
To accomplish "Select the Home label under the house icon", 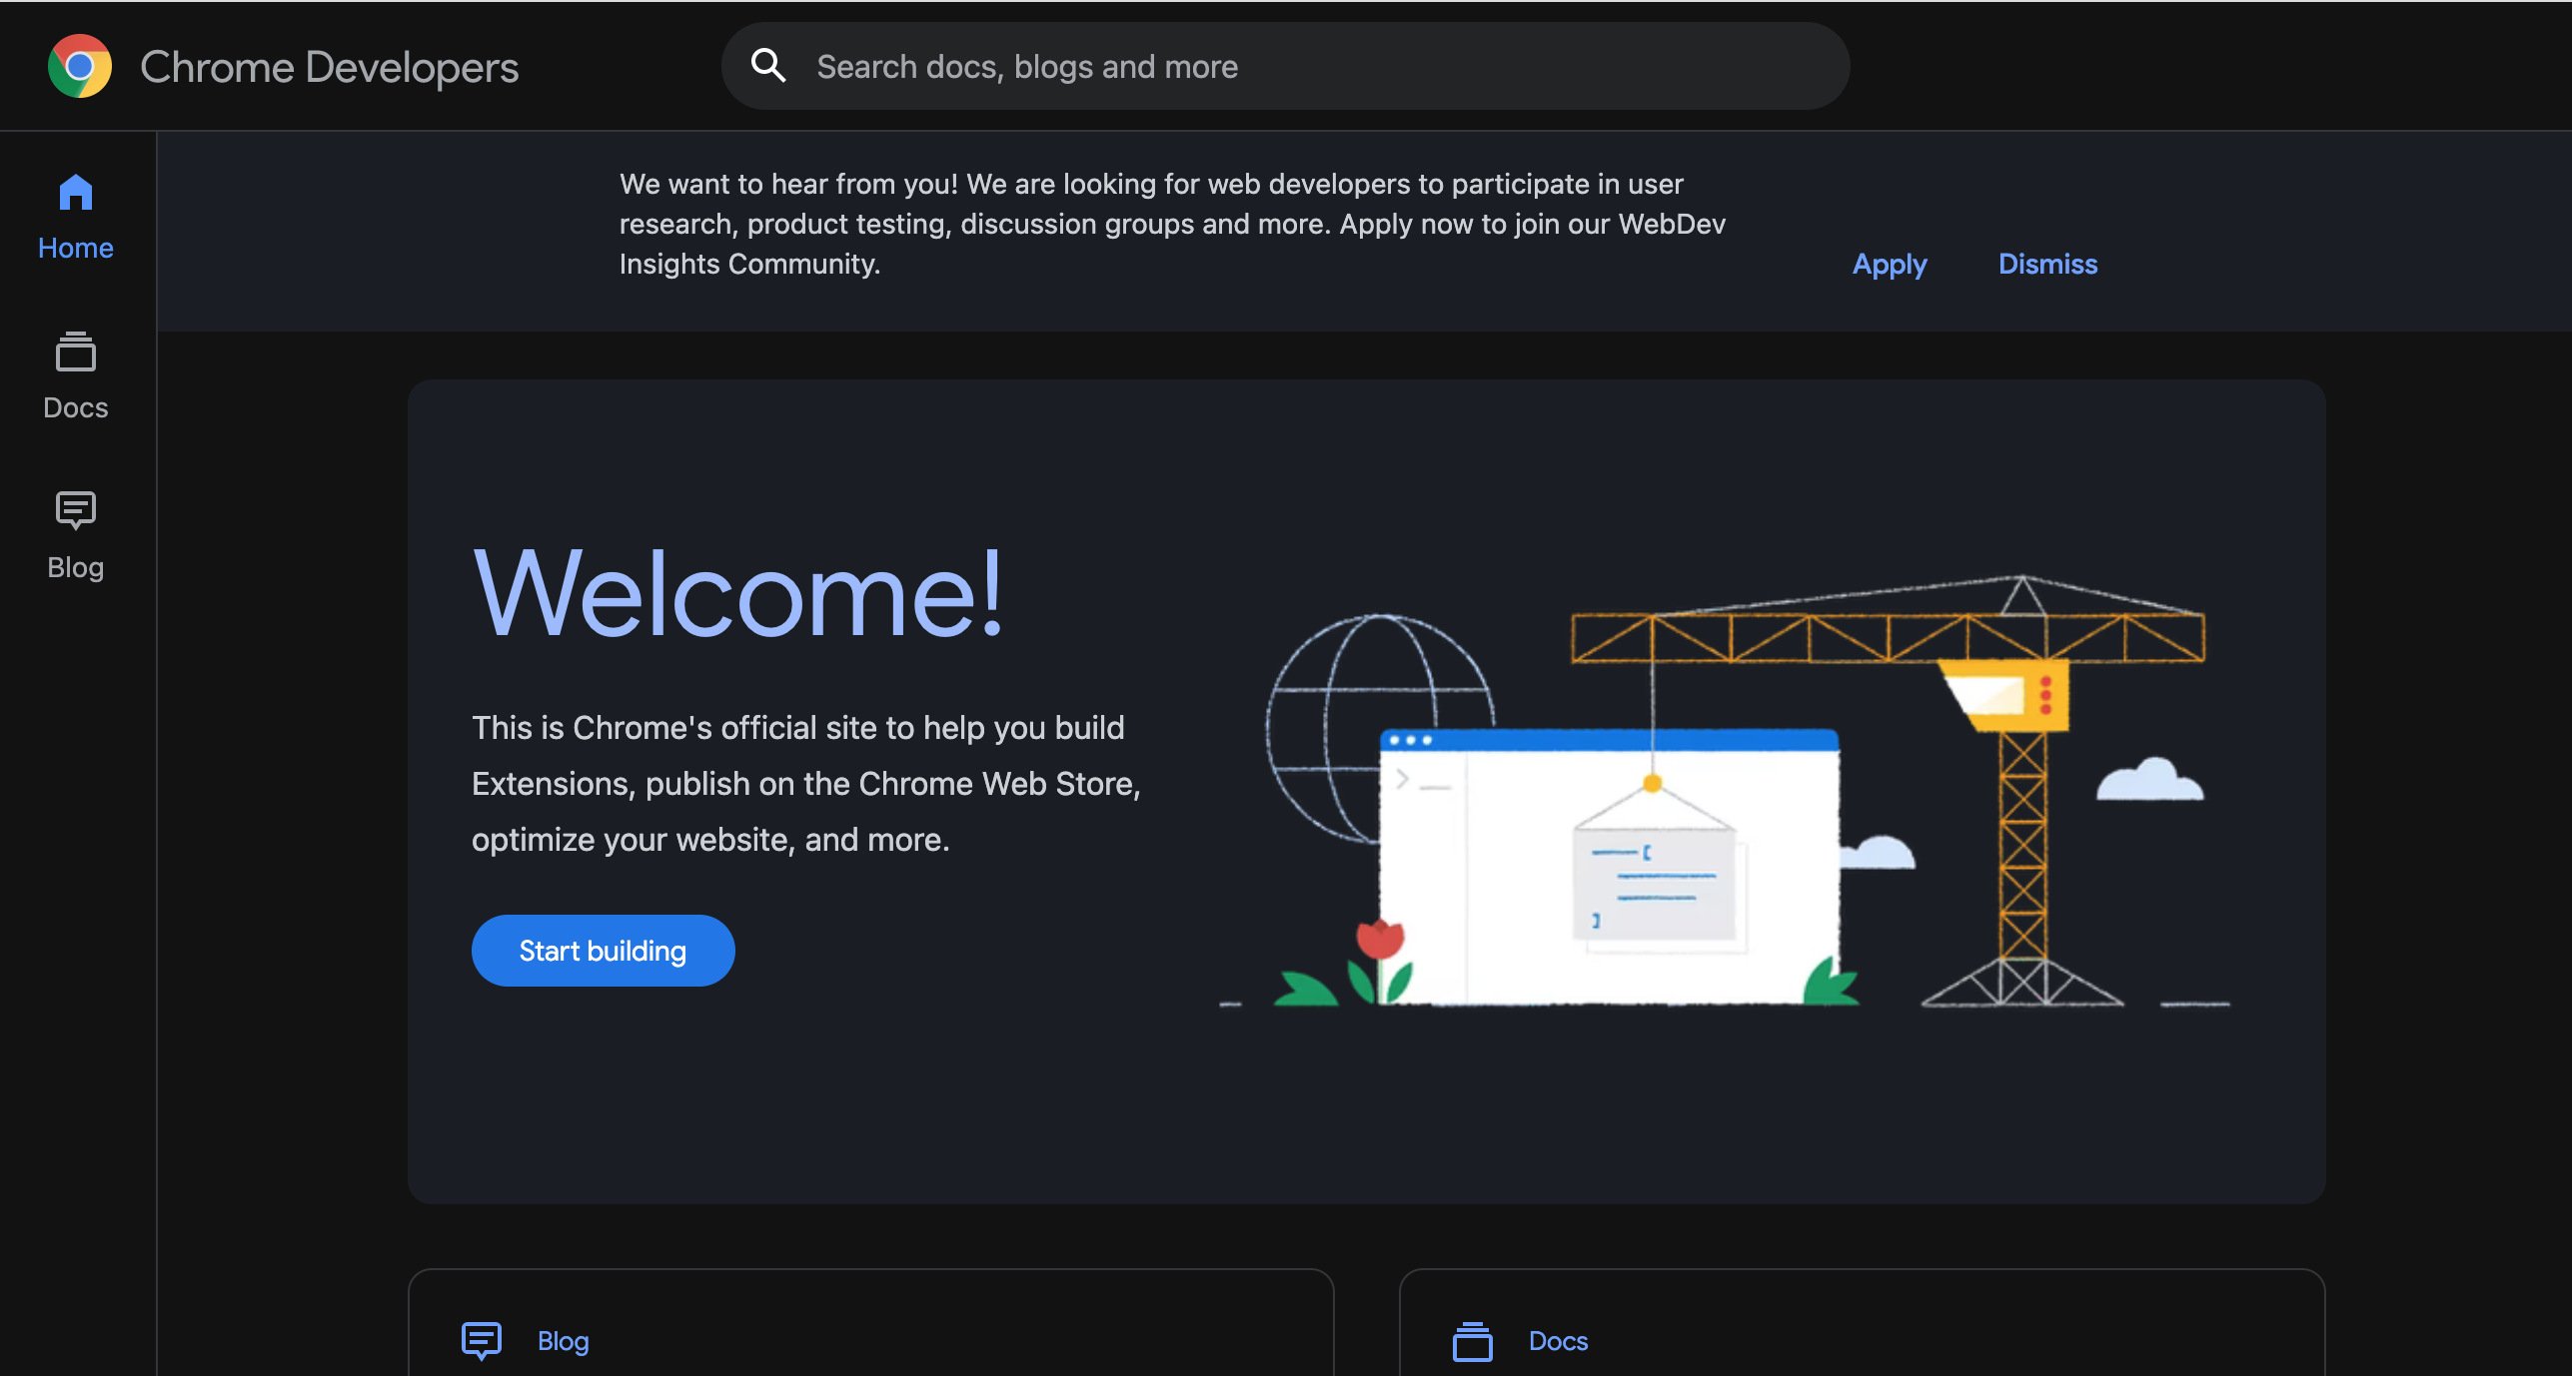I will pyautogui.click(x=75, y=248).
